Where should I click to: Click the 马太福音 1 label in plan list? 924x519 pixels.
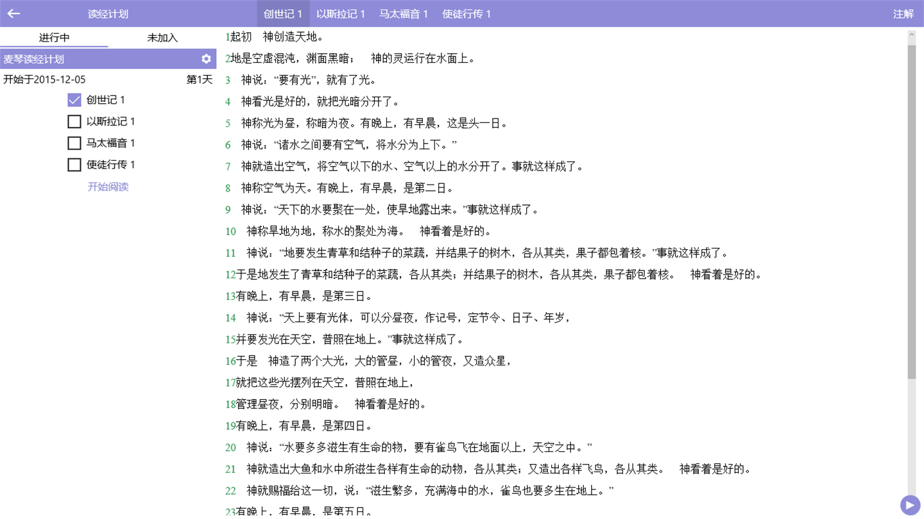(x=111, y=143)
